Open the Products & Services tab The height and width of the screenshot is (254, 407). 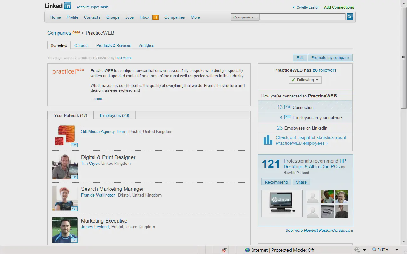coord(114,46)
